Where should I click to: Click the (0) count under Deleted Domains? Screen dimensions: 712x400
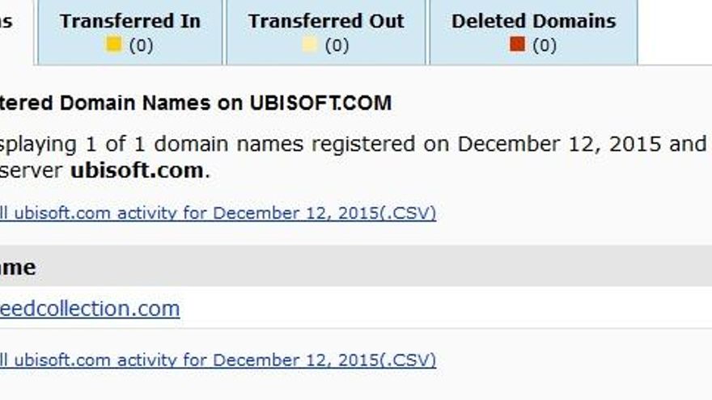click(x=545, y=46)
